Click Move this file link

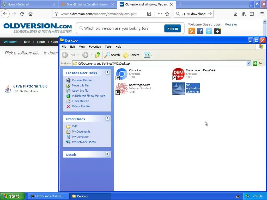[80, 85]
